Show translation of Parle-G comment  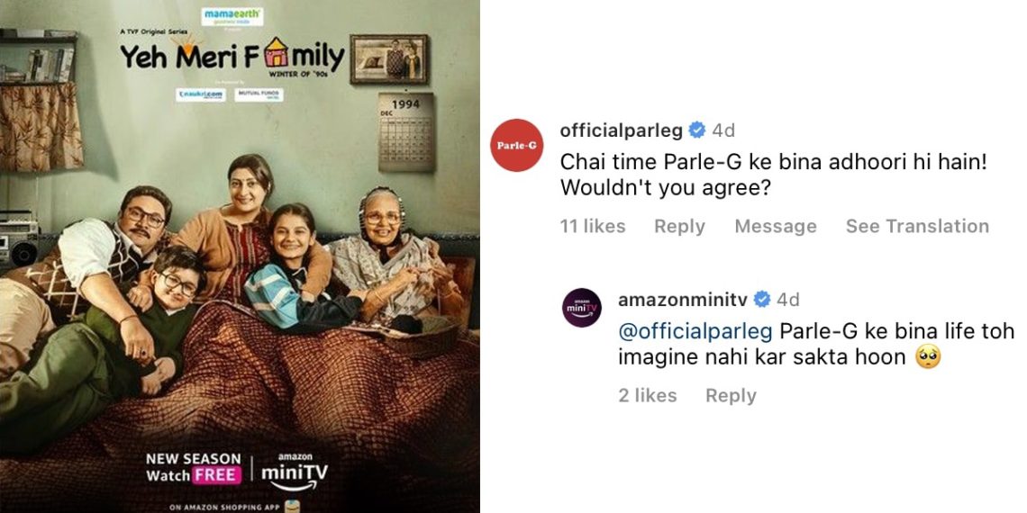[x=917, y=227]
